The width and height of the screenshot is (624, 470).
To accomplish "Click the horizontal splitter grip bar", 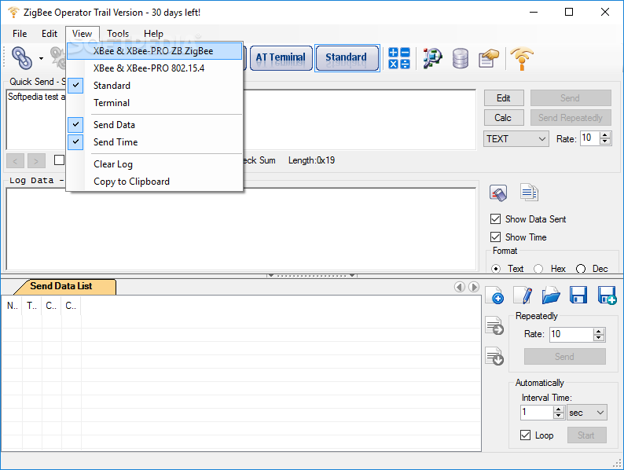I will [x=311, y=275].
